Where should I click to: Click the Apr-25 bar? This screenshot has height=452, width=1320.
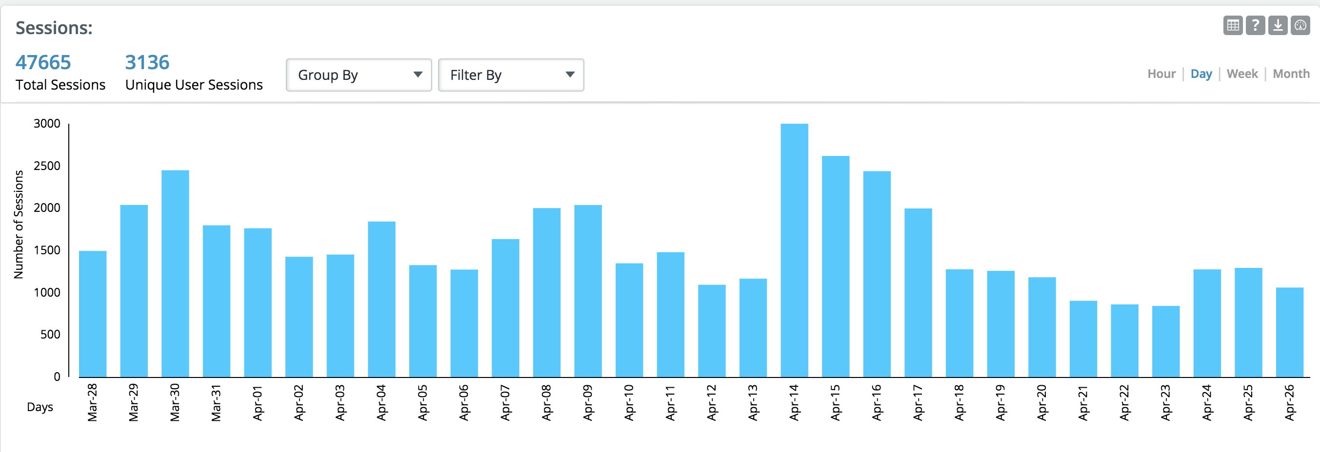click(1249, 322)
